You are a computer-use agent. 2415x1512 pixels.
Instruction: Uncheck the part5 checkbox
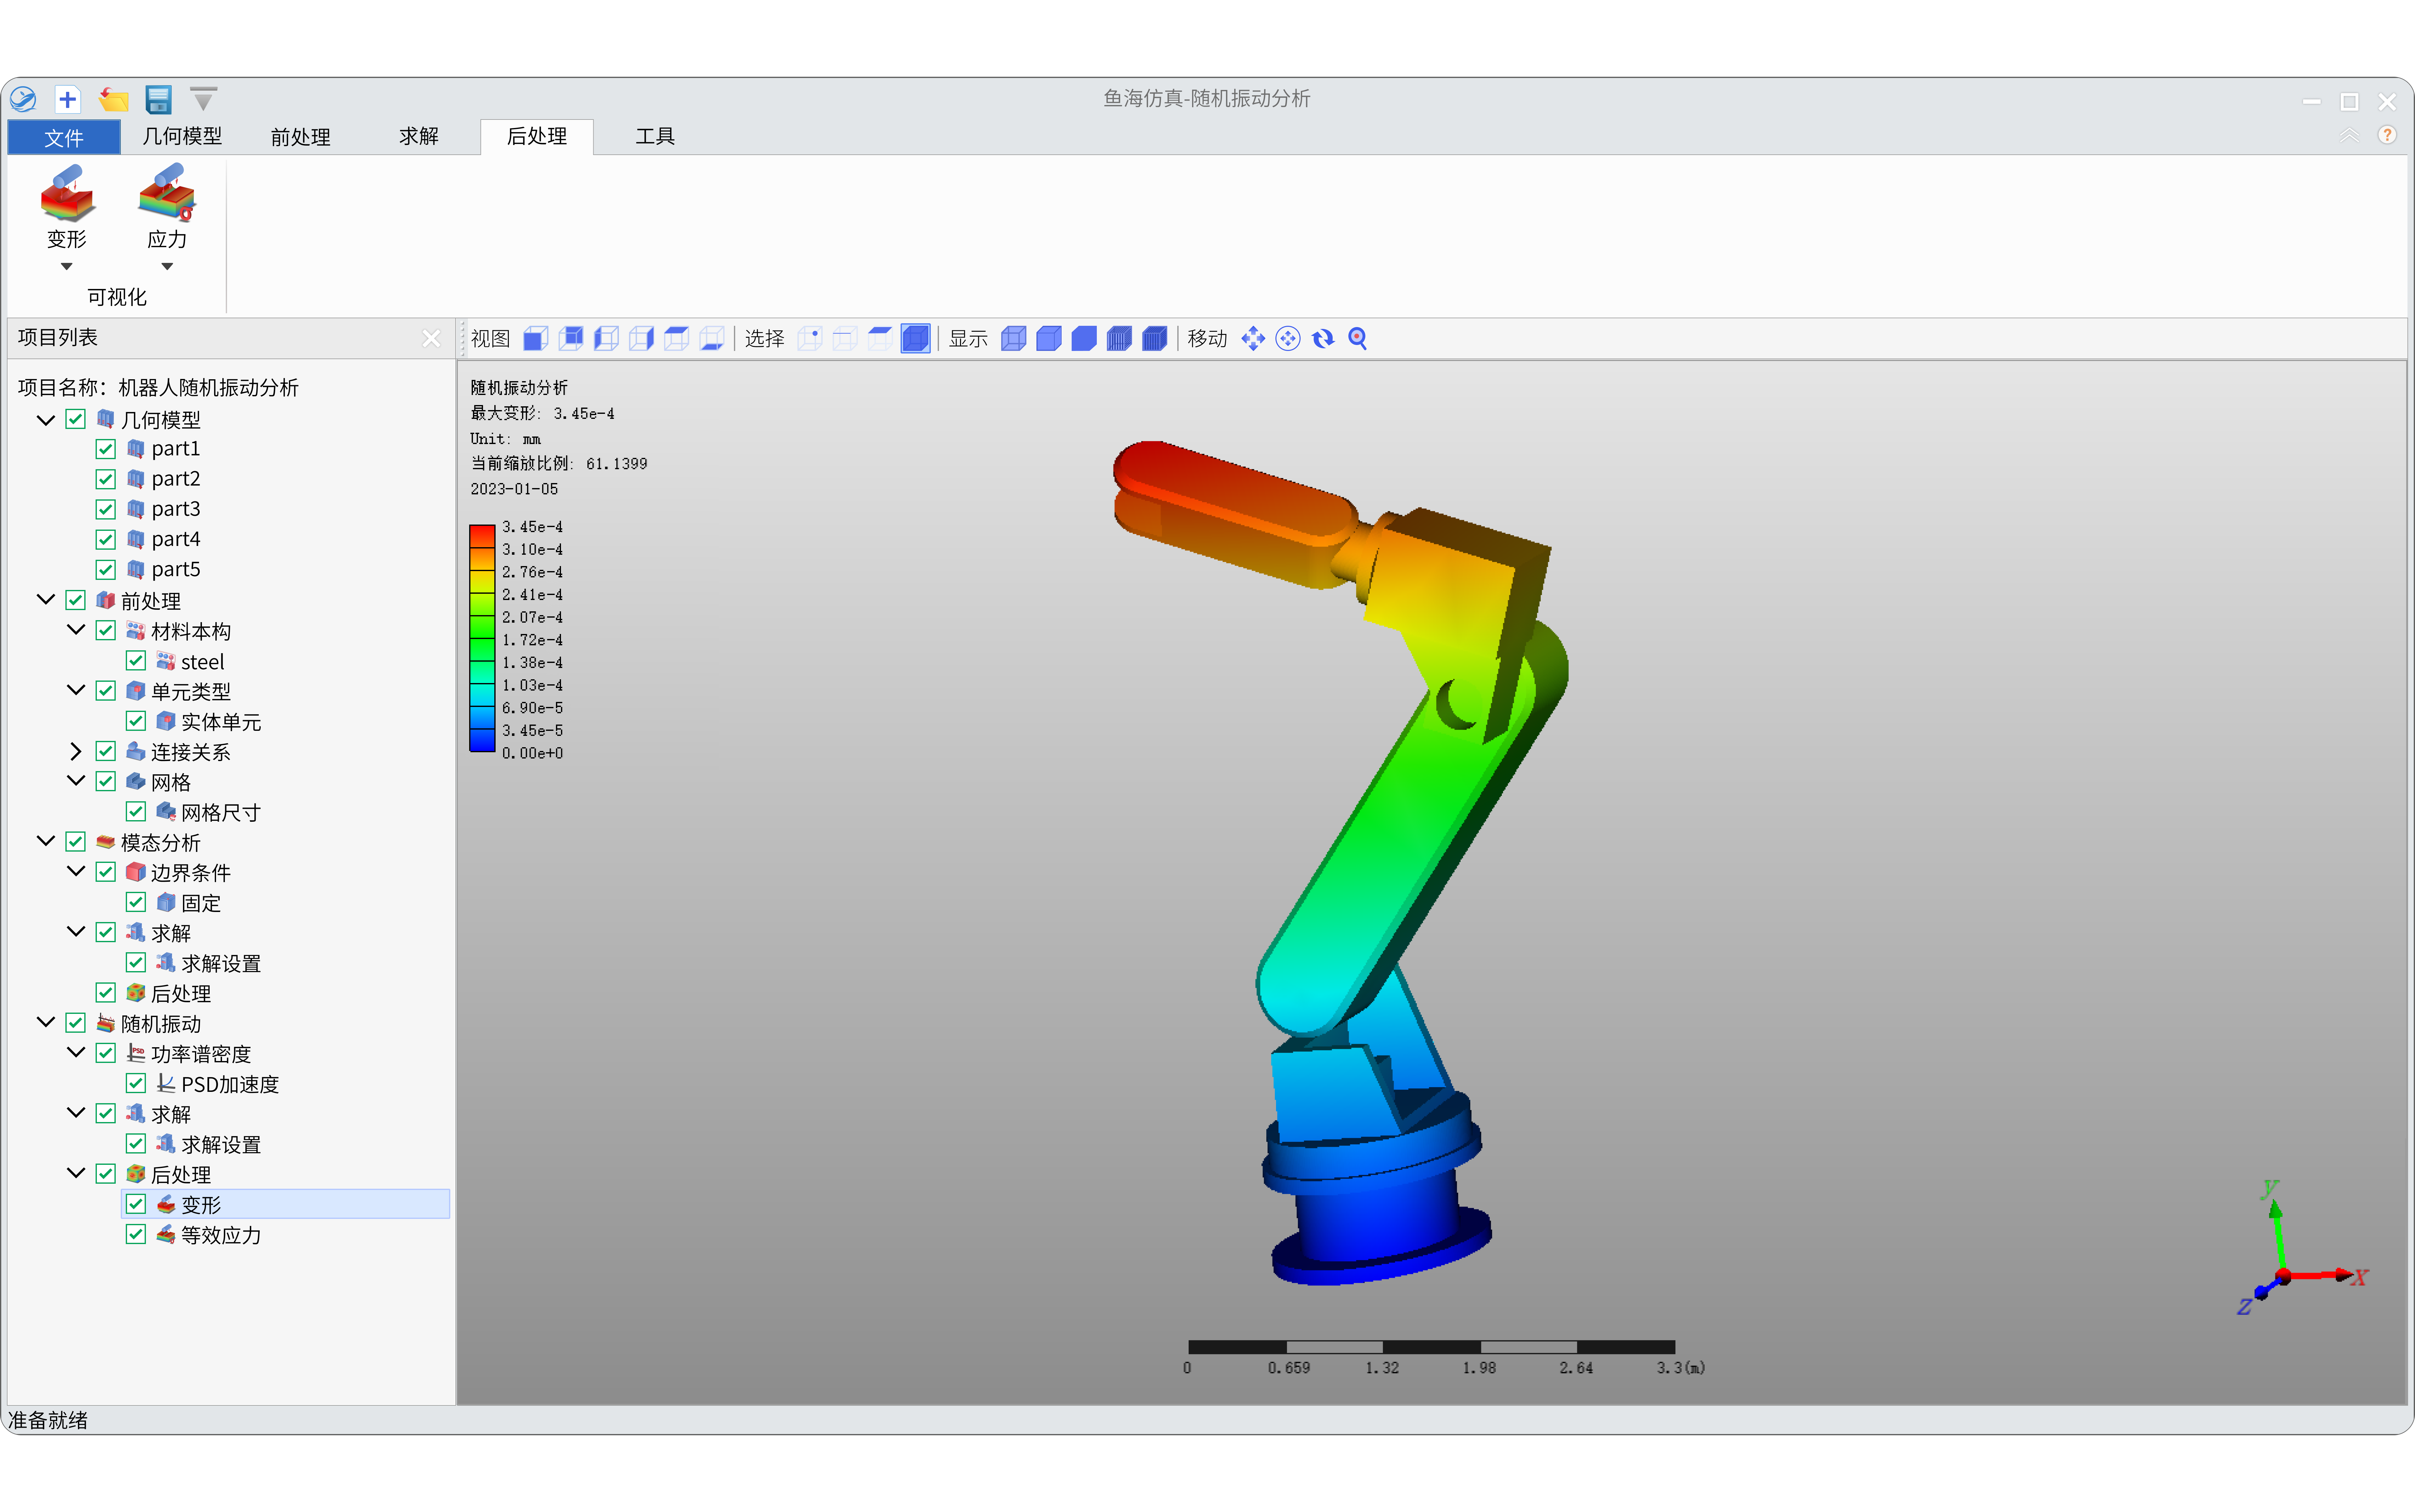(x=106, y=570)
